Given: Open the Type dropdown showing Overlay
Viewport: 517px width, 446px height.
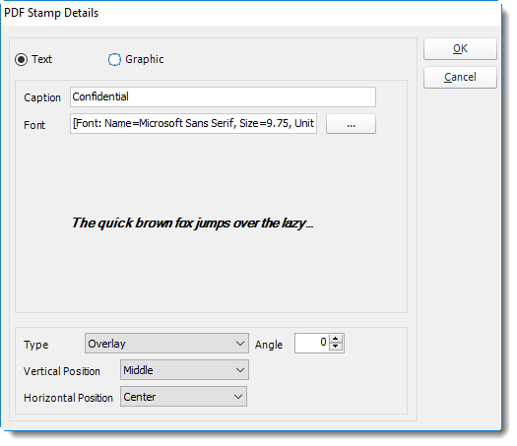Looking at the screenshot, I should (166, 344).
